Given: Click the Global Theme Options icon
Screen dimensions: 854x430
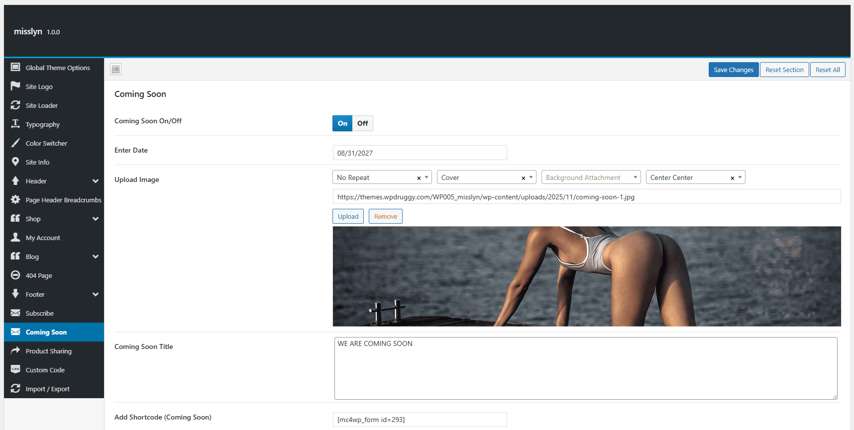Looking at the screenshot, I should coord(15,67).
